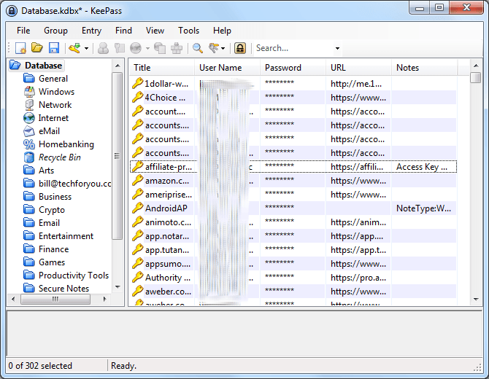Click the entry list scrollbar thumb
Image resolution: width=489 pixels, height=379 pixels.
click(476, 77)
